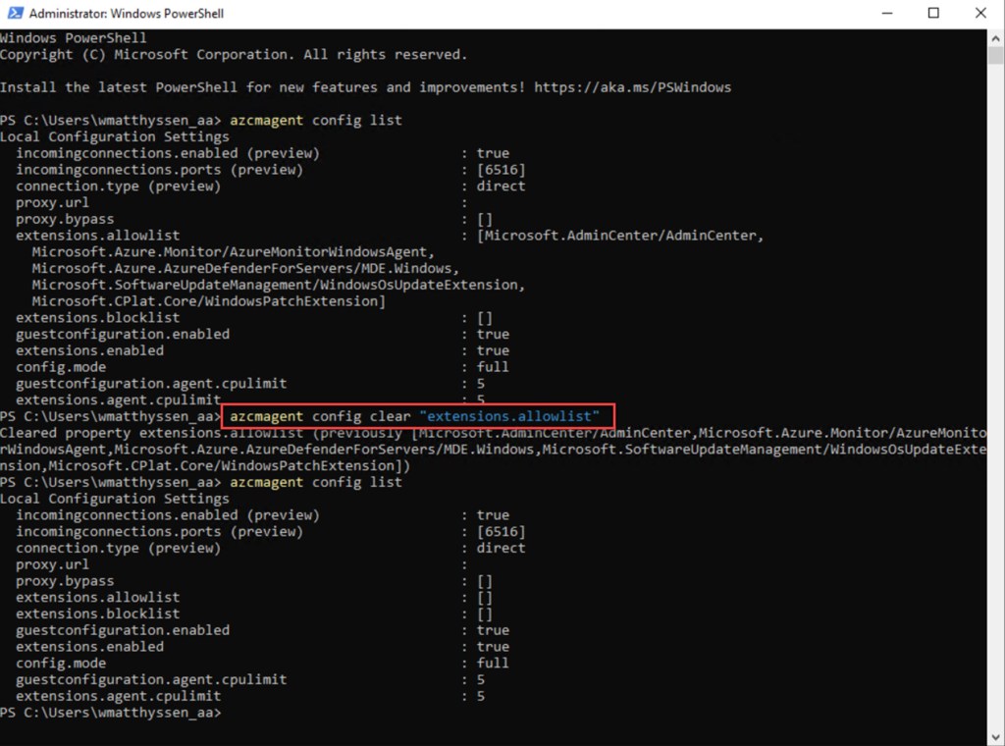1005x746 pixels.
Task: Click the red-boxed azcmagent config clear command
Action: [415, 416]
